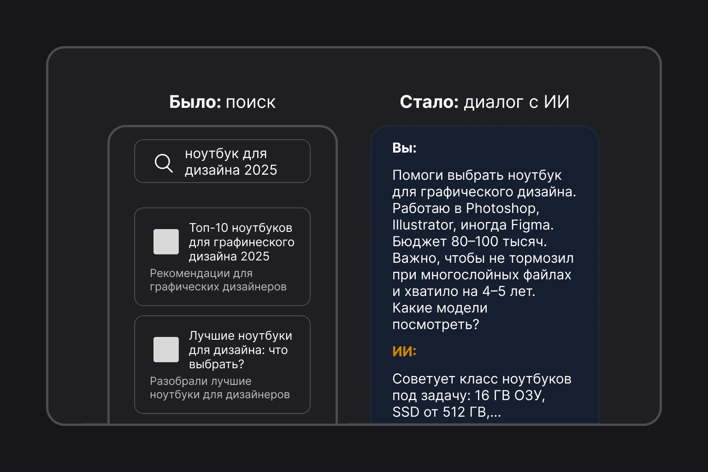Click the snippet "Разобрали лучшие ноутбуки для дизайнеров"

pos(219,388)
